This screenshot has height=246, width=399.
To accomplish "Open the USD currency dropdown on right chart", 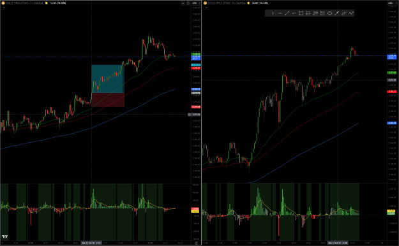I will (x=392, y=3).
